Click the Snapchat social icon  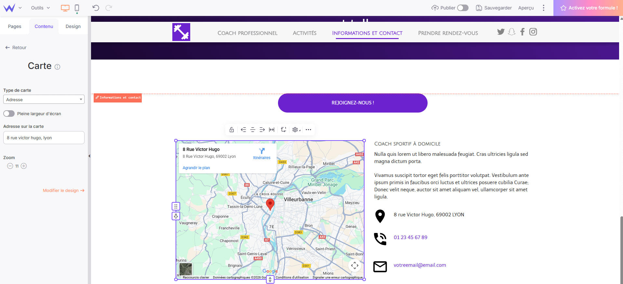[x=511, y=32]
